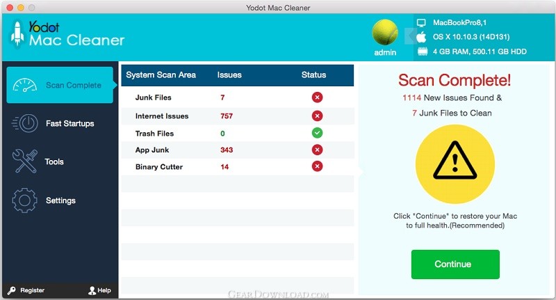556x300 pixels.
Task: Click the green check status for Trash Files
Action: point(317,133)
